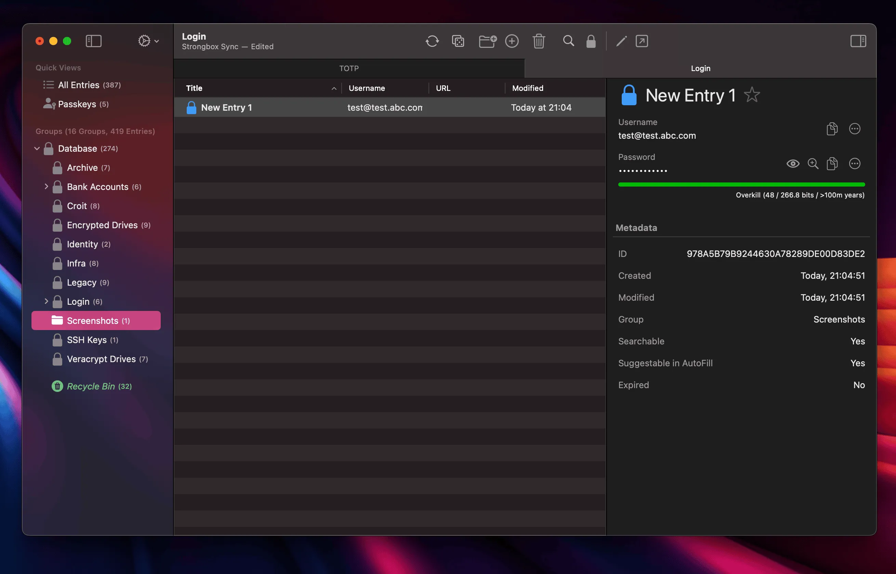Click the green password strength bar
This screenshot has height=574, width=896.
pyautogui.click(x=741, y=184)
